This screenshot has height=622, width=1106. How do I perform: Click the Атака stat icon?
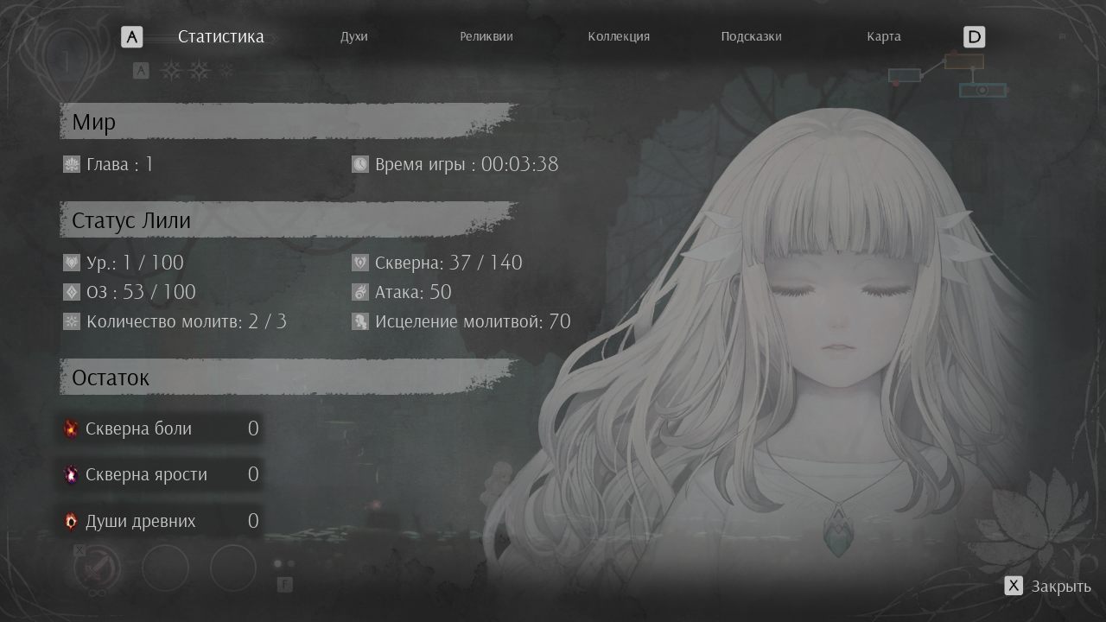pyautogui.click(x=360, y=292)
